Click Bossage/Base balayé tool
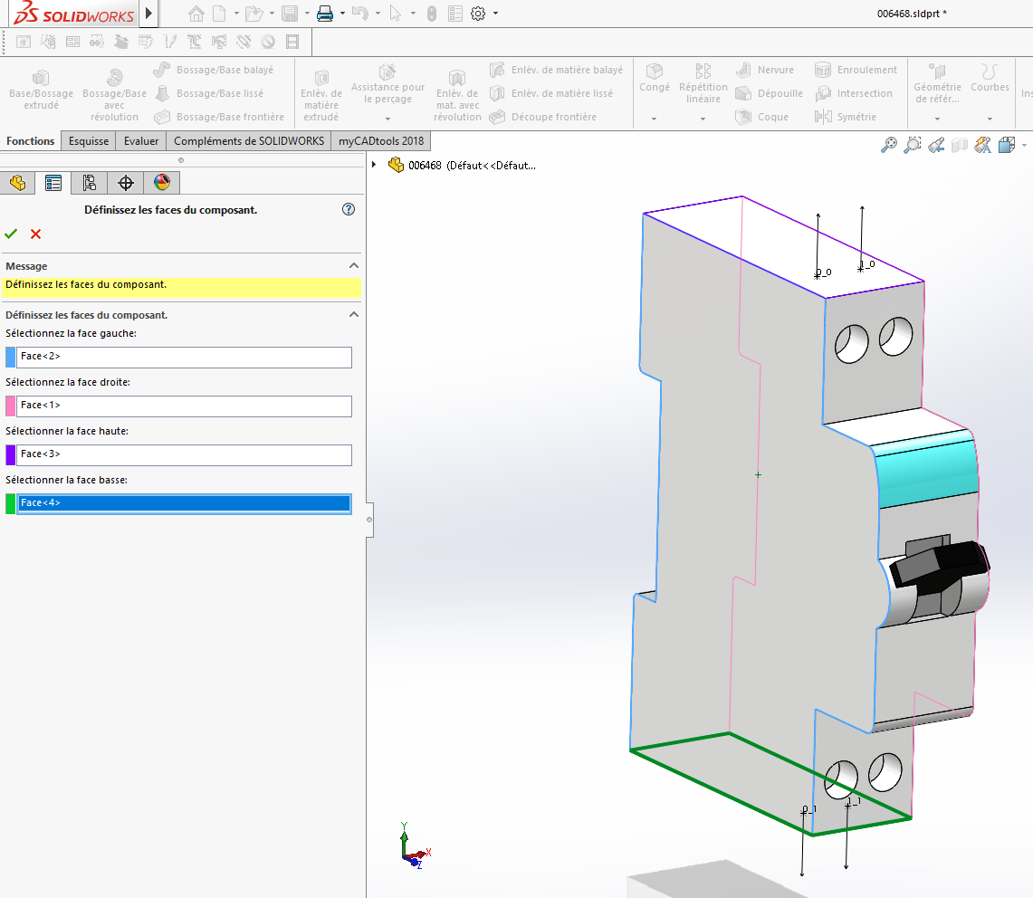 214,70
